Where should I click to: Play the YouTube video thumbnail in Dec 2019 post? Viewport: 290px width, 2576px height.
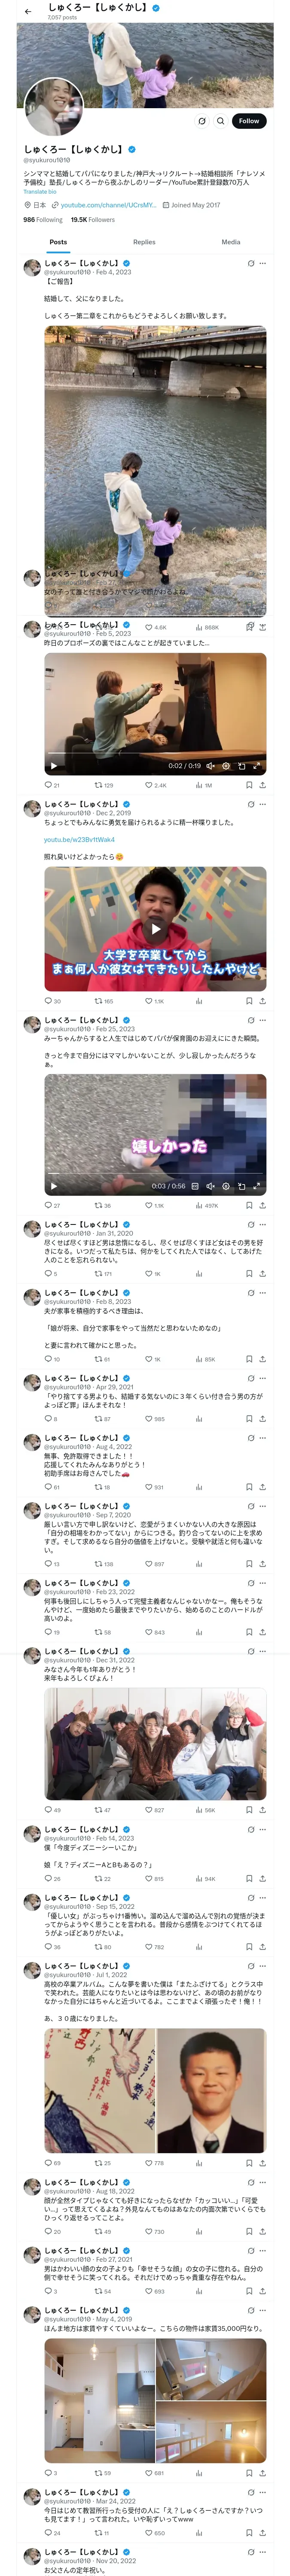pyautogui.click(x=155, y=929)
